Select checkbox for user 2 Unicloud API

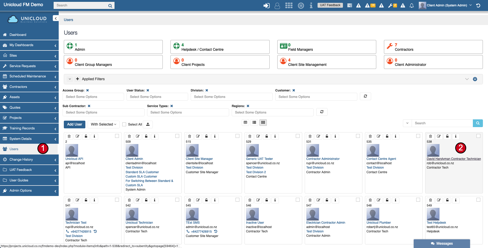117,136
